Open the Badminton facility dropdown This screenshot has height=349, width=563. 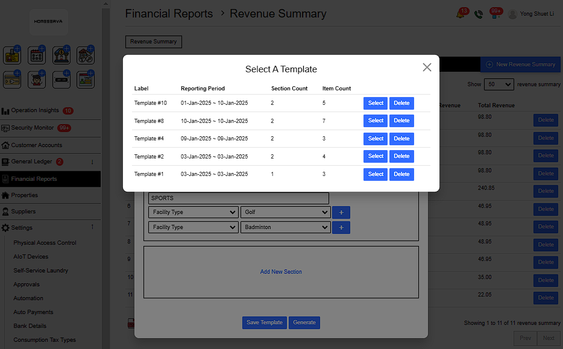pos(285,227)
